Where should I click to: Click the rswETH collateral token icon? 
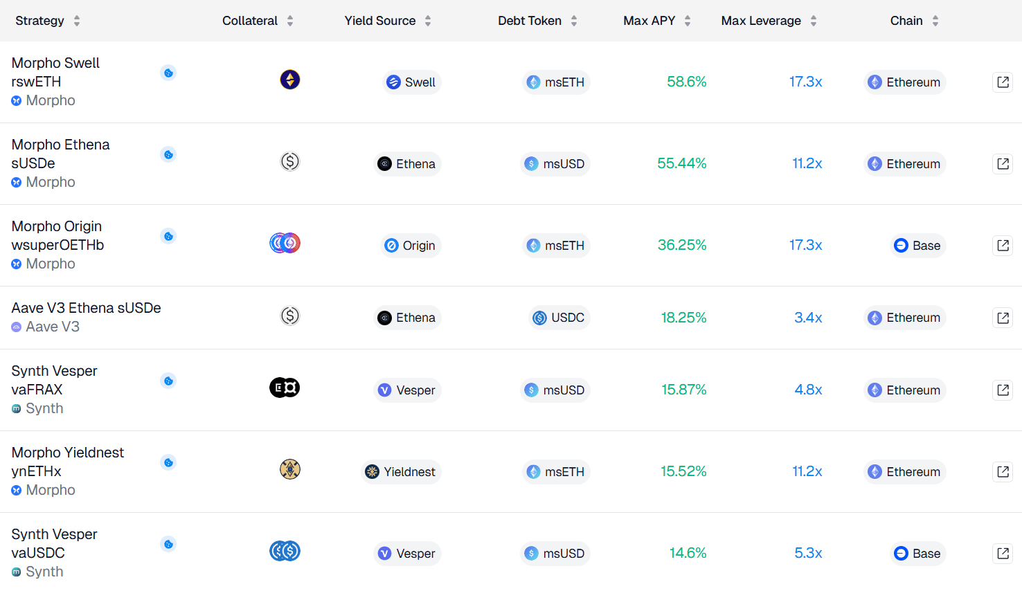pyautogui.click(x=290, y=80)
